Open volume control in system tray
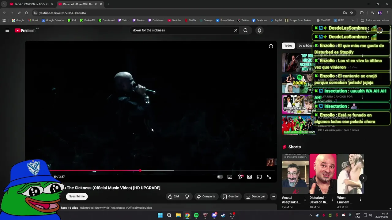This screenshot has width=392, height=220. tap(370, 215)
